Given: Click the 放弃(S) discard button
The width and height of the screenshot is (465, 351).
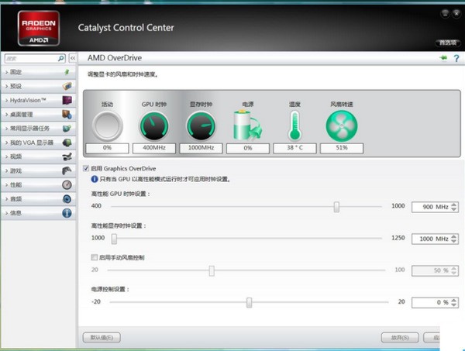Looking at the screenshot, I should point(400,337).
